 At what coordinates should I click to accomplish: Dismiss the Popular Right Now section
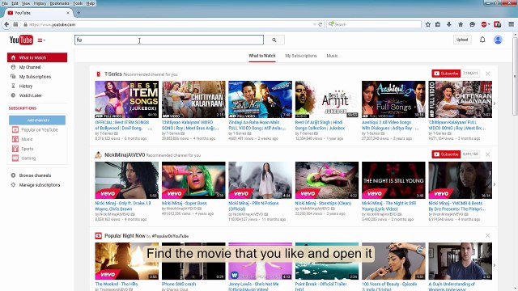click(x=487, y=235)
